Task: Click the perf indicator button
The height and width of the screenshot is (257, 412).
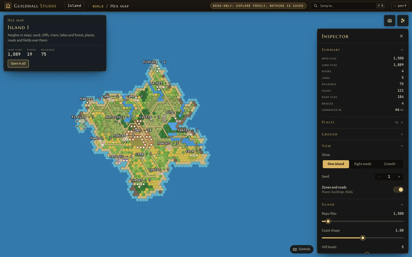Action: point(400,6)
